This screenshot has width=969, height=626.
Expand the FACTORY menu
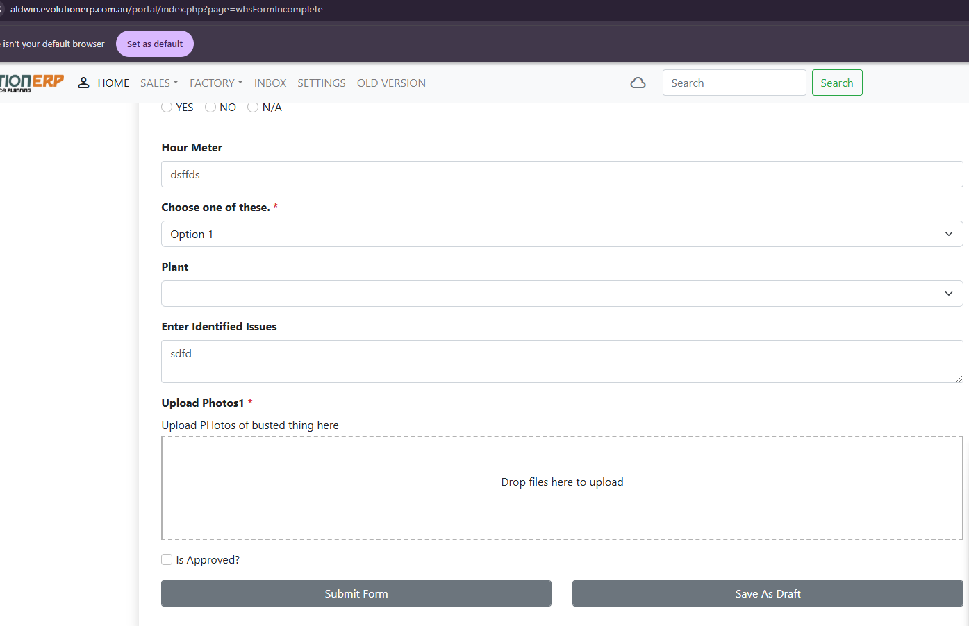(x=216, y=83)
